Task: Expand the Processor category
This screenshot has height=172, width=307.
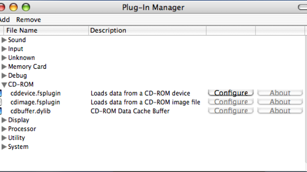Action: point(4,129)
